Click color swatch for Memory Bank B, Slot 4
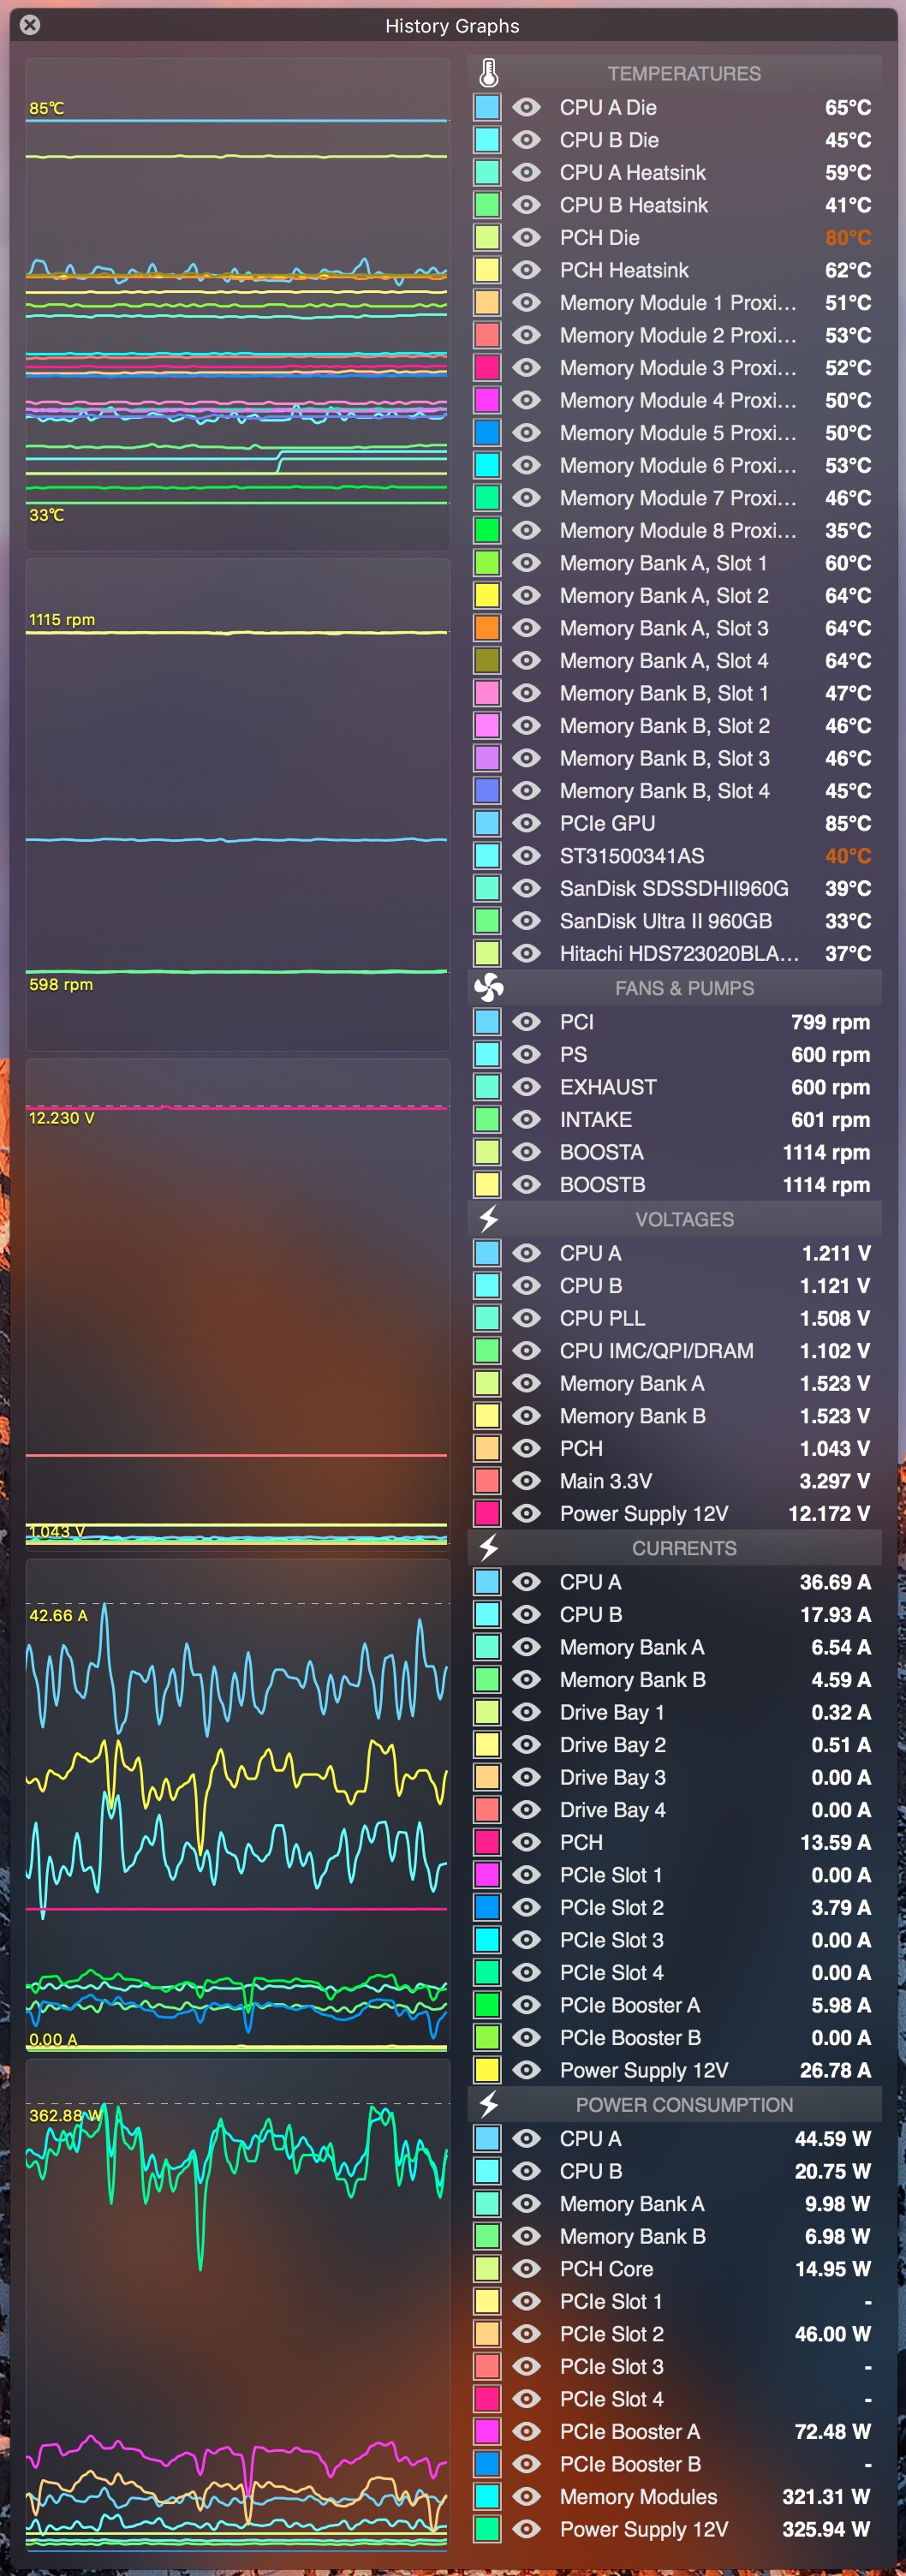Image resolution: width=906 pixels, height=2576 pixels. pyautogui.click(x=487, y=791)
